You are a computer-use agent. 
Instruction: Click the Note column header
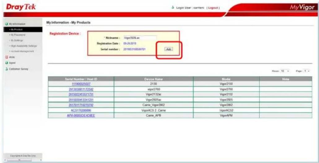coord(286,79)
